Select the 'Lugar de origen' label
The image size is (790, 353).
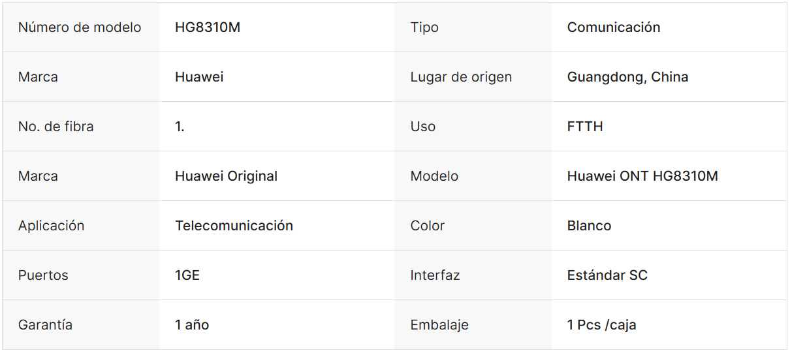coord(461,77)
